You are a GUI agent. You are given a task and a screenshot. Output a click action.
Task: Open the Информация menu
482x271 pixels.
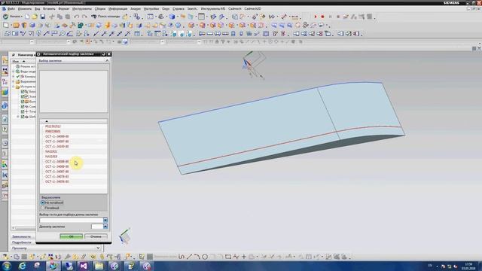117,9
